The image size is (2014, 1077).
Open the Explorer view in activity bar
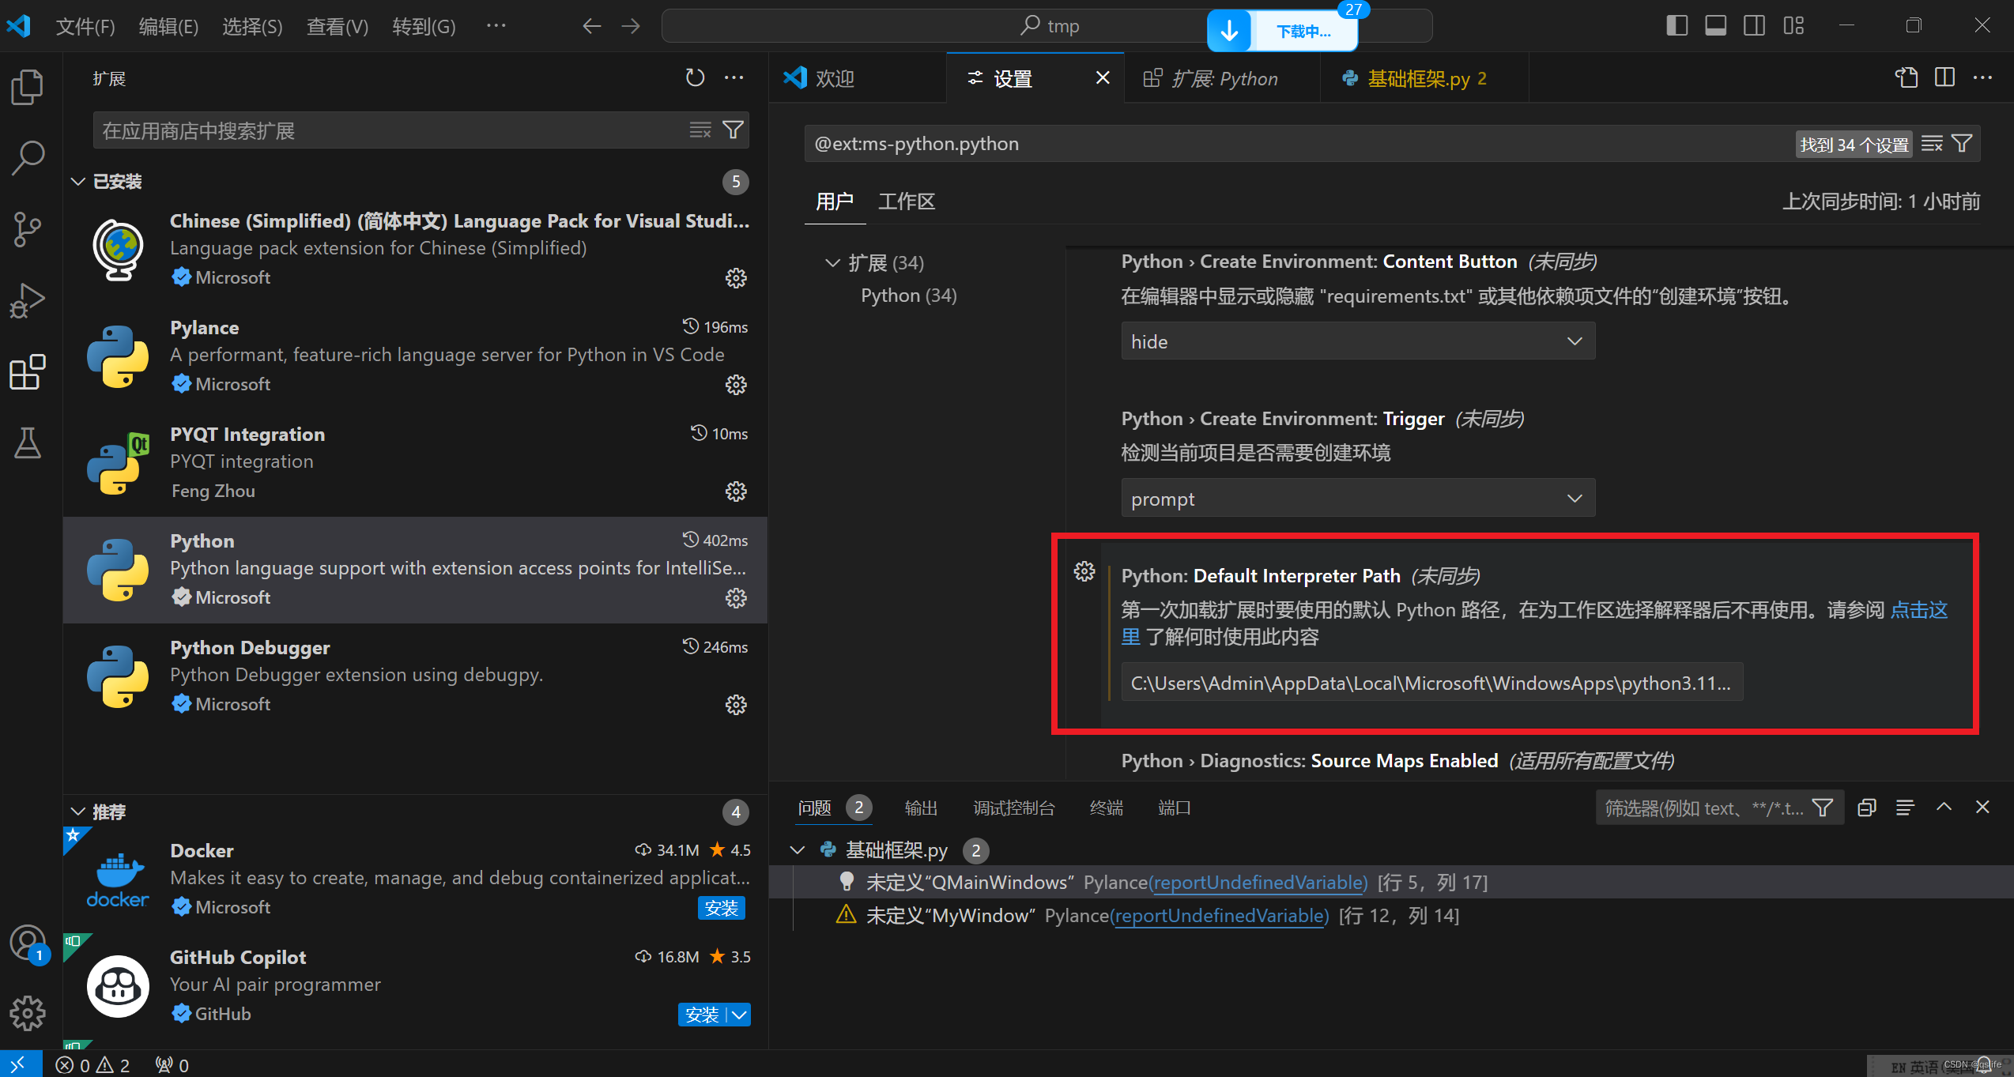(x=28, y=86)
